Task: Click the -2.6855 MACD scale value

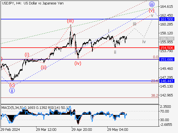Action: 166,125
